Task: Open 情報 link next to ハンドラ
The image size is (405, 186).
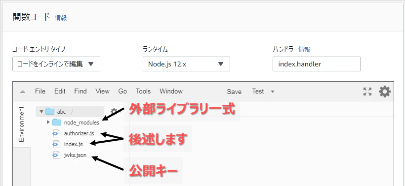Action: click(x=304, y=49)
